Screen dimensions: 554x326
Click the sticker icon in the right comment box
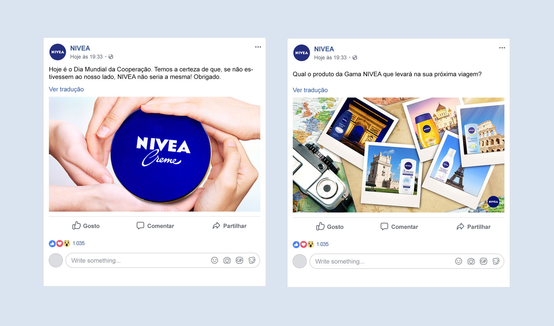pos(496,261)
